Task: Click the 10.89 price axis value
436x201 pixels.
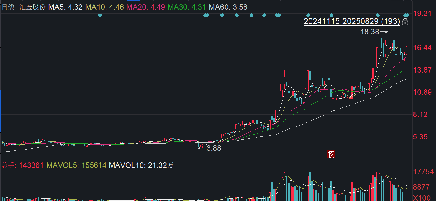Action: [x=422, y=92]
